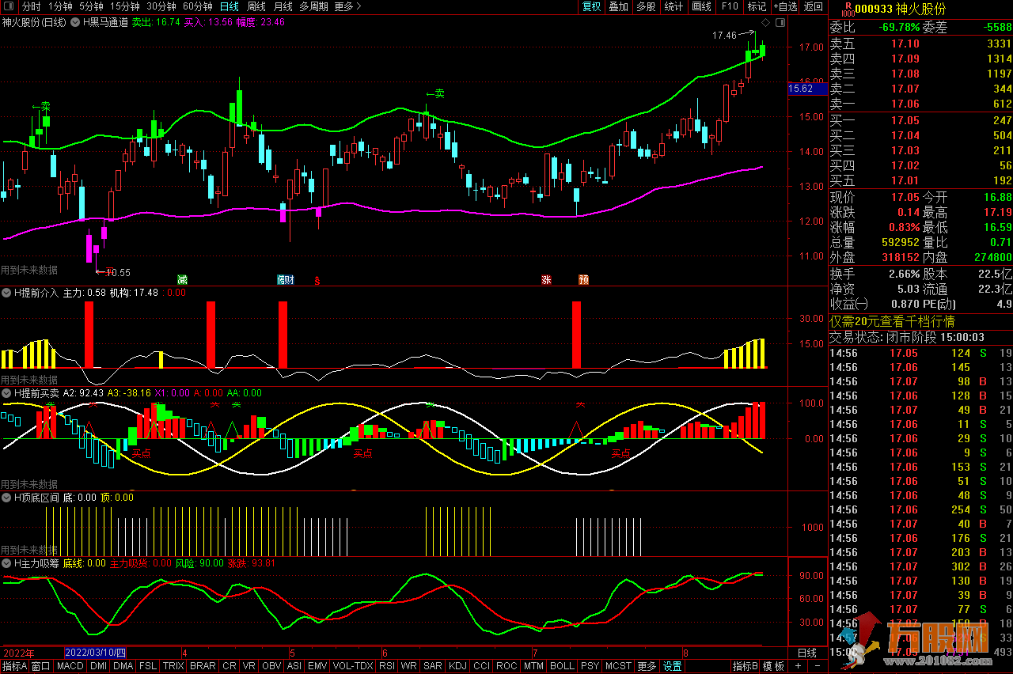Switch to 指标A tab
Viewport: 1013px width, 674px height.
[14, 666]
